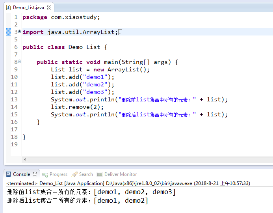Click the '删除后list集合中所有的元素' string on line 15
Image resolution: width=273 pixels, height=213 pixels.
(157, 114)
